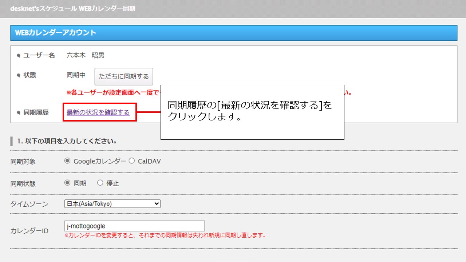Click the WEBカレンダーアカウント blue section header
The width and height of the screenshot is (466, 262).
(233, 33)
